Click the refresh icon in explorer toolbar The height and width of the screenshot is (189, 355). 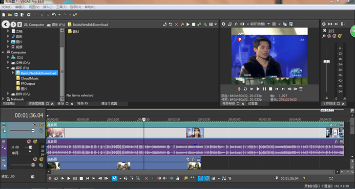pyautogui.click(x=171, y=25)
